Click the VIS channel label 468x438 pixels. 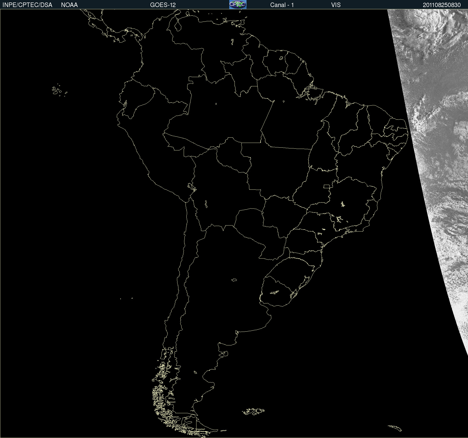point(336,5)
